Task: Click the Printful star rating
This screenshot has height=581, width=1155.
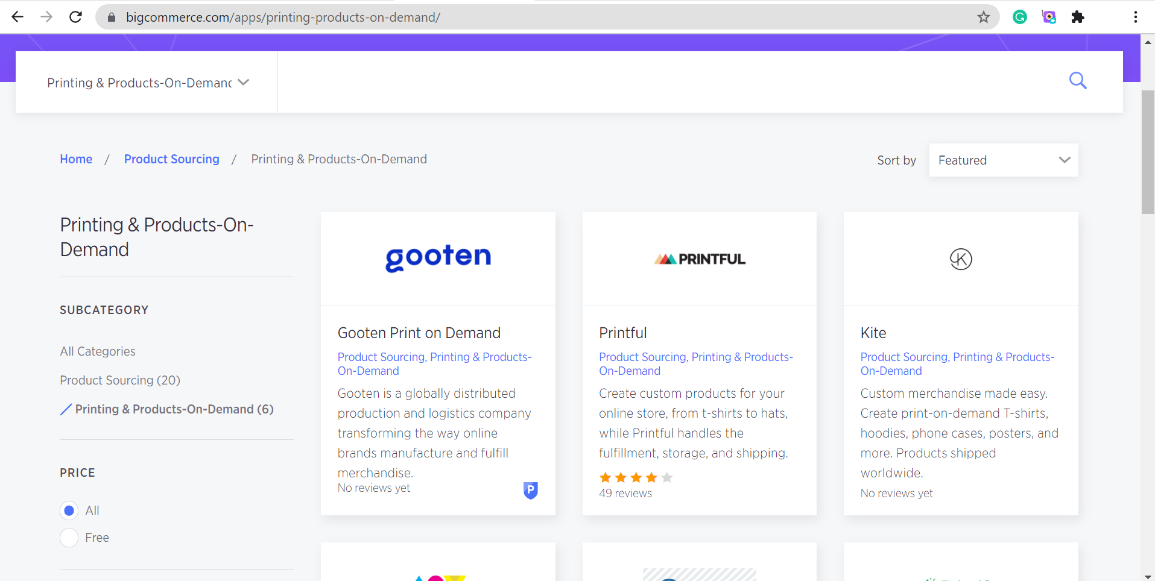Action: (636, 478)
